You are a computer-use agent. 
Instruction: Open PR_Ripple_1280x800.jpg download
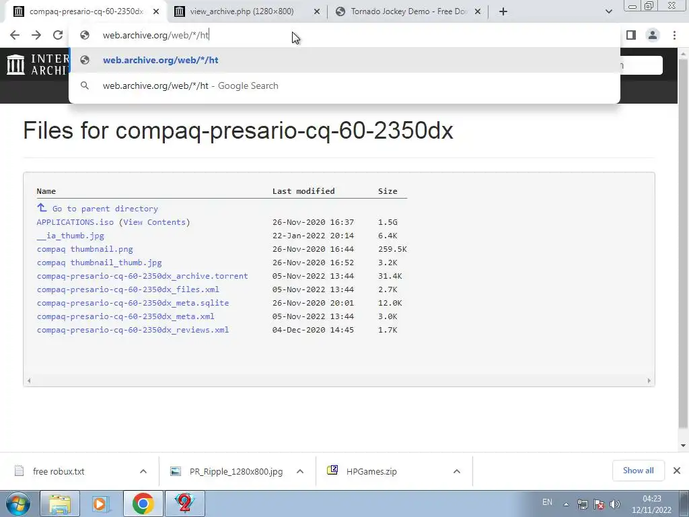click(236, 472)
